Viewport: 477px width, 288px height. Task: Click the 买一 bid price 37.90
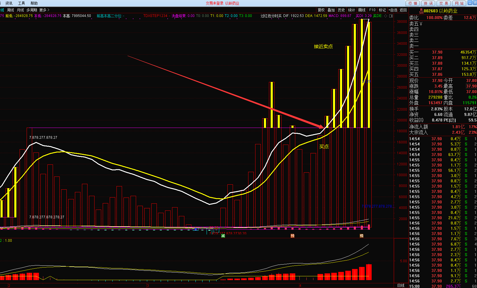(x=437, y=52)
